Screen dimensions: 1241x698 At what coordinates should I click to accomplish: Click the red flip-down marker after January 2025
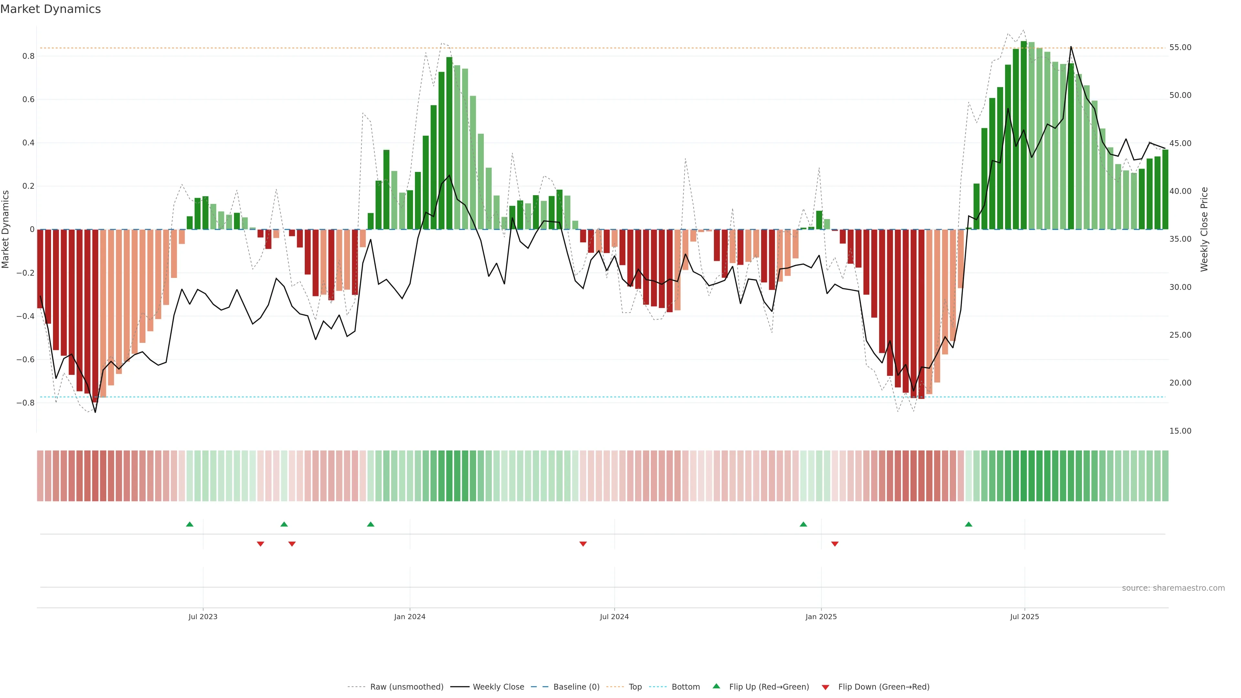click(835, 544)
